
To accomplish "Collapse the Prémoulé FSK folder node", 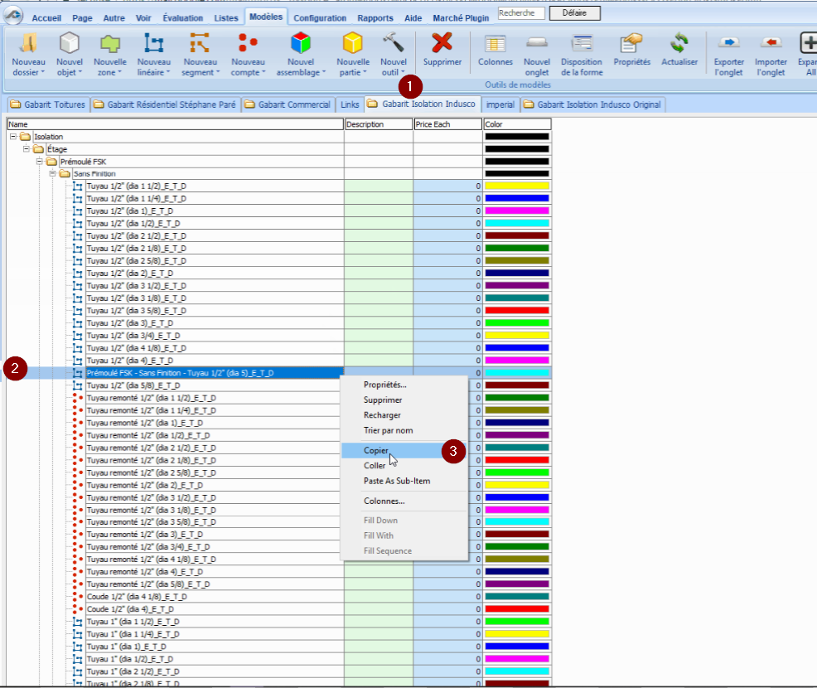I will coord(40,162).
